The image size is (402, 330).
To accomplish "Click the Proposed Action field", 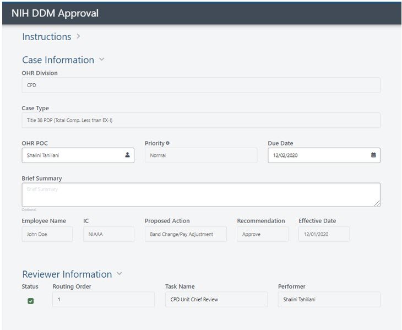I will (x=186, y=234).
